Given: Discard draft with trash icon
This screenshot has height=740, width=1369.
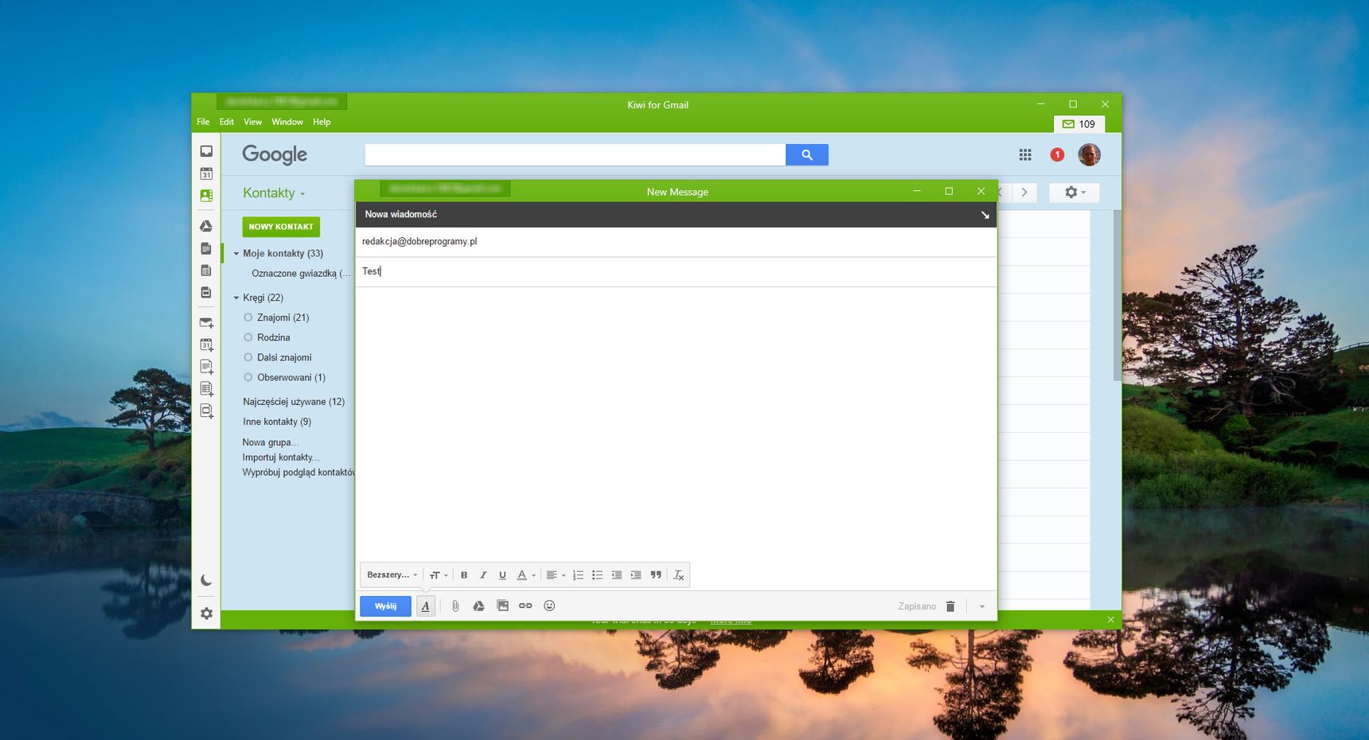Looking at the screenshot, I should [x=950, y=606].
